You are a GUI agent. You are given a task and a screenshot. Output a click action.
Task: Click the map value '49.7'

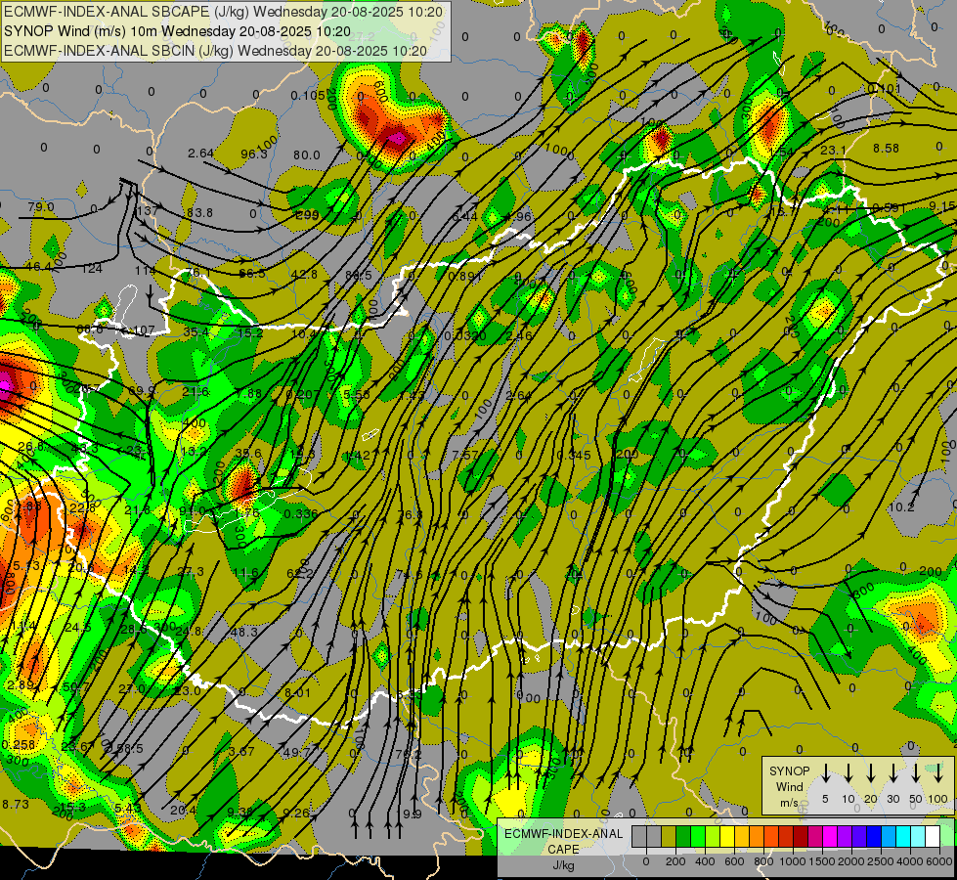tap(297, 752)
